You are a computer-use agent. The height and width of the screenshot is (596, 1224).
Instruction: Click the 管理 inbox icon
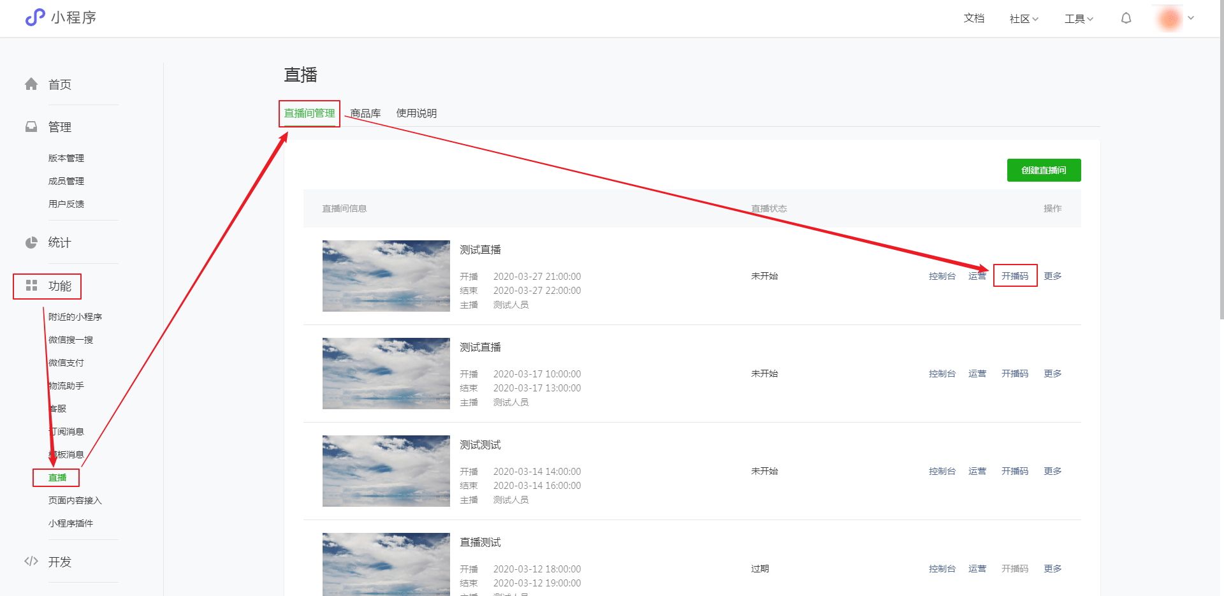point(31,127)
